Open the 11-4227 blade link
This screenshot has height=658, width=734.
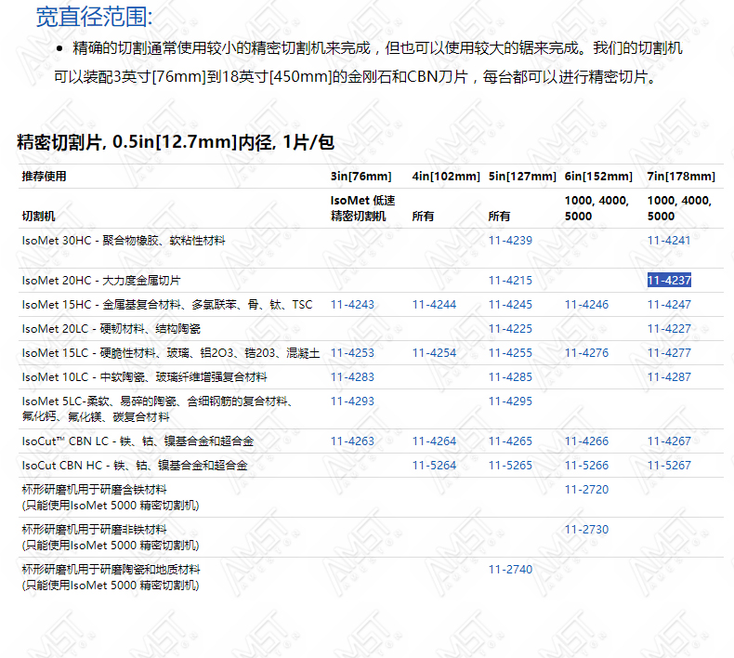(669, 329)
